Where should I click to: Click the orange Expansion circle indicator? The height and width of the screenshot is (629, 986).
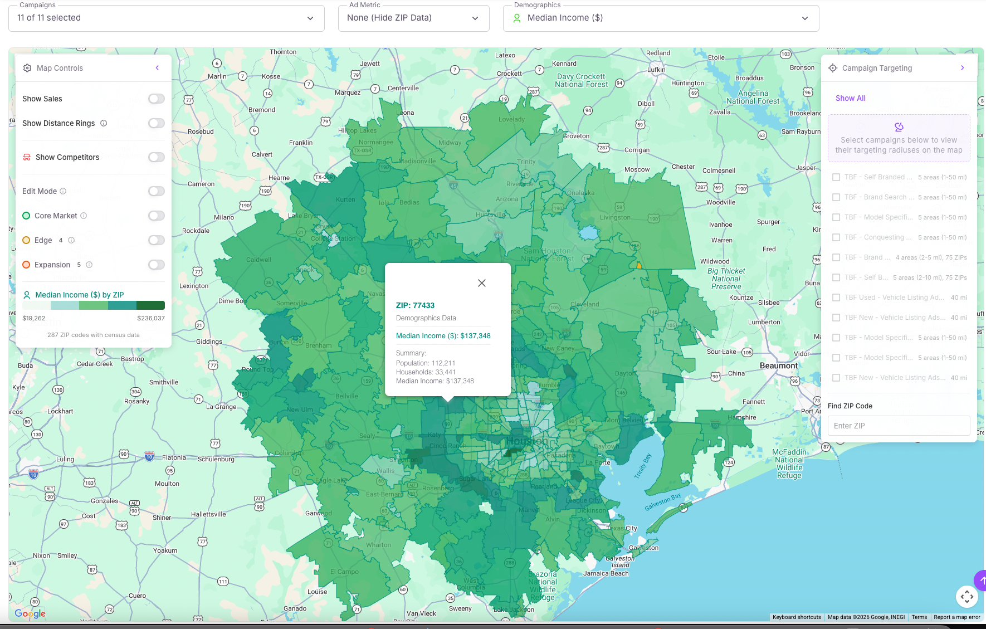point(26,265)
